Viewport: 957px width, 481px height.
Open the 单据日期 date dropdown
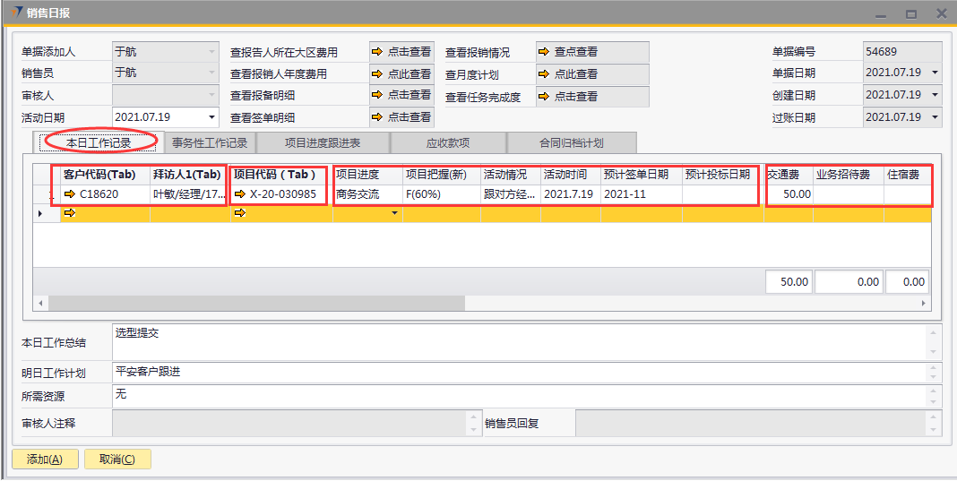(x=935, y=73)
